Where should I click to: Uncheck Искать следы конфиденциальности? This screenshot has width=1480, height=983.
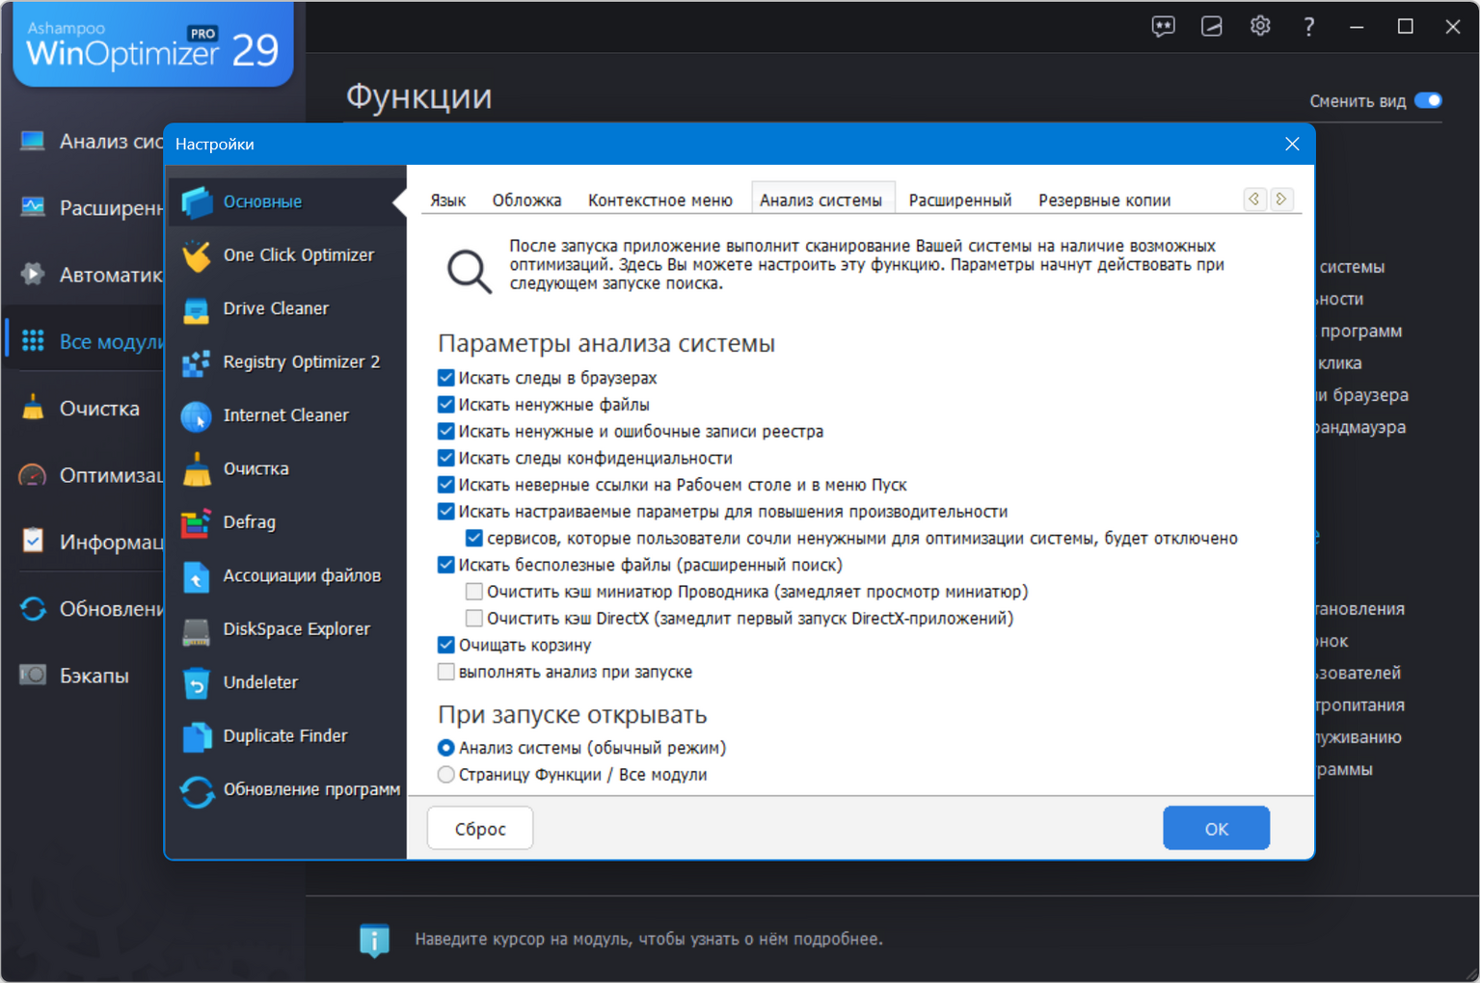(x=446, y=458)
